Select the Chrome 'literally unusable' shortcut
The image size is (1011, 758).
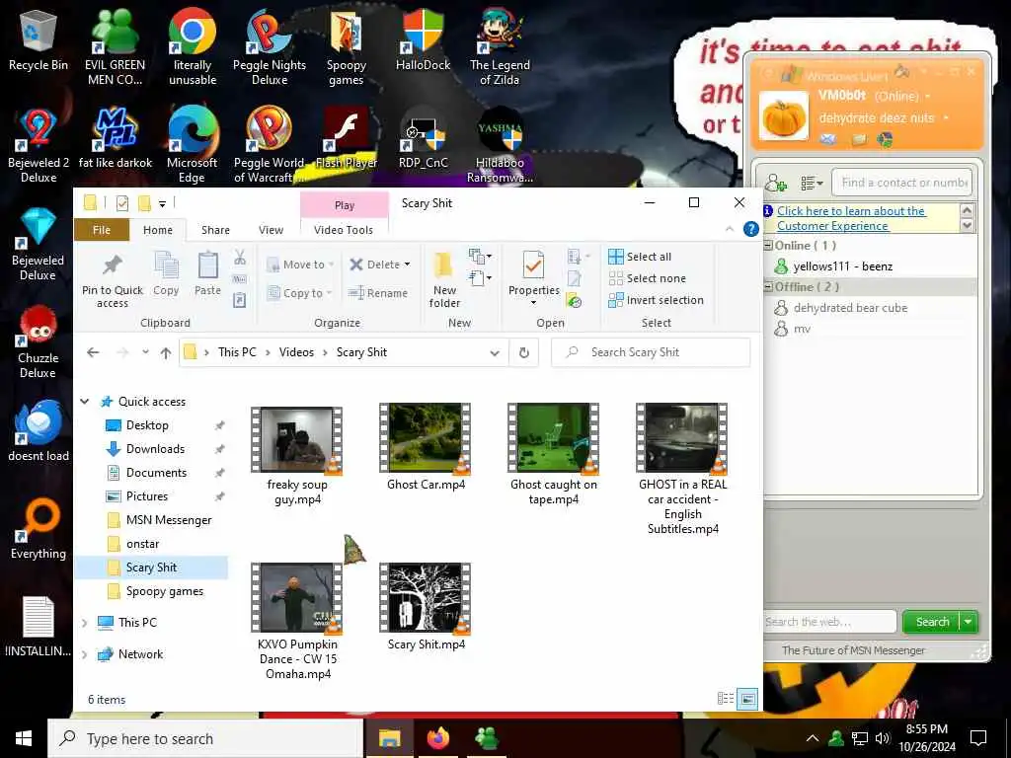coord(193,48)
